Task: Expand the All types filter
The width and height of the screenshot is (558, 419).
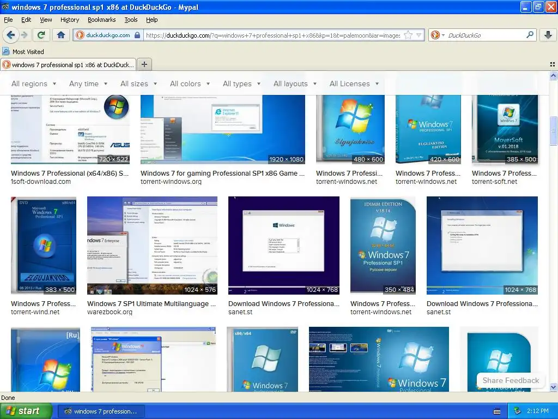Action: click(241, 83)
